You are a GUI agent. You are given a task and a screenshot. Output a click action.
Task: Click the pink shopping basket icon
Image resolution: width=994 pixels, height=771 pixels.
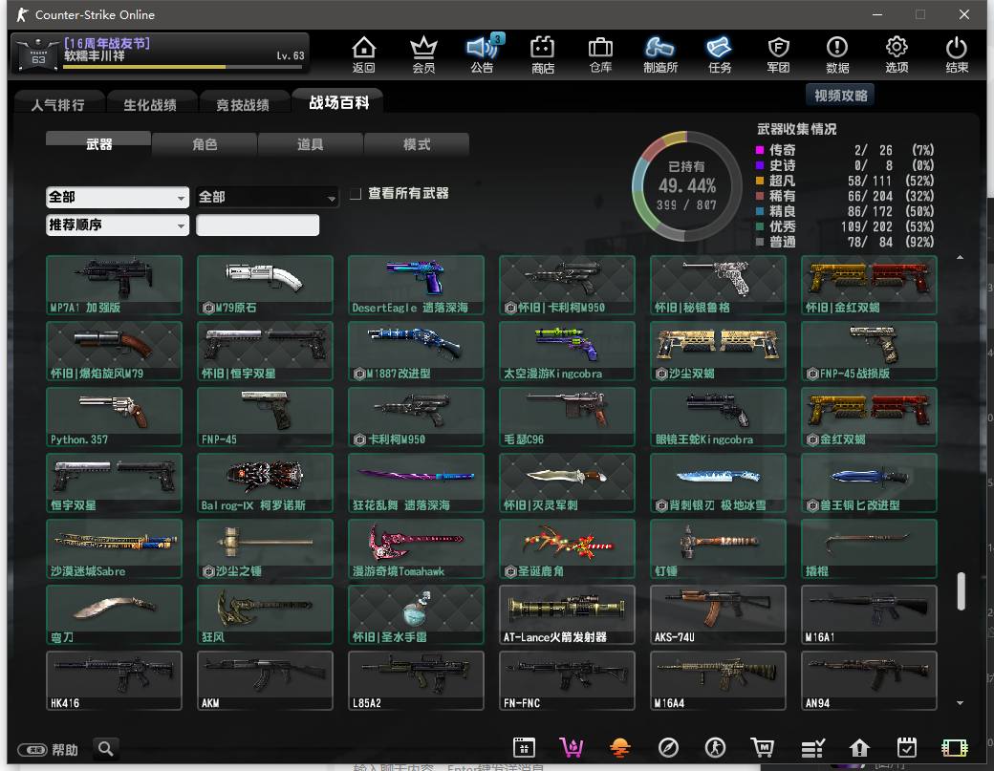tap(572, 747)
